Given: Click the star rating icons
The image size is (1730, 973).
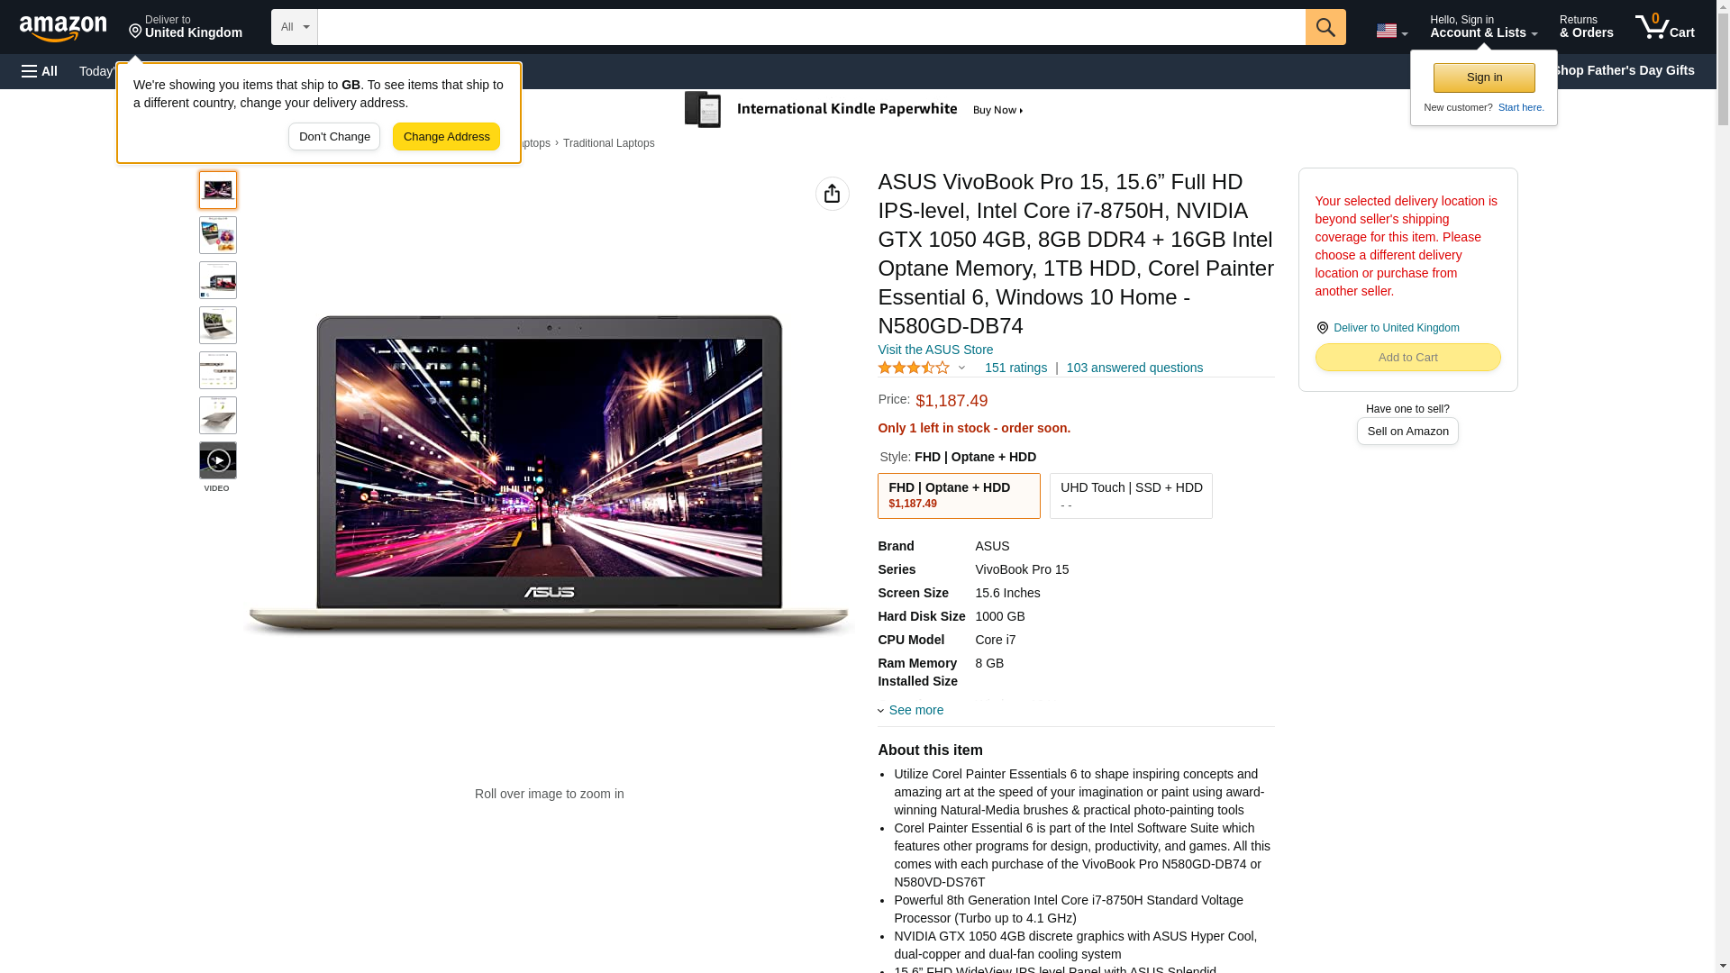Looking at the screenshot, I should 914,368.
